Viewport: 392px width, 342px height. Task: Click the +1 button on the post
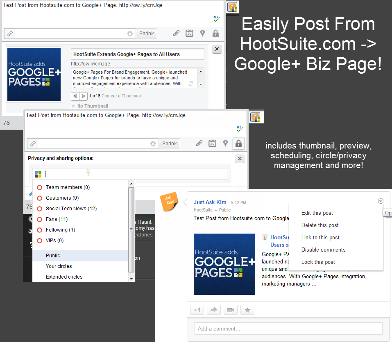coord(197,310)
